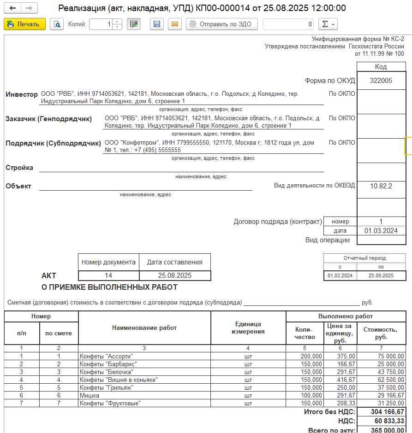The width and height of the screenshot is (412, 433).
Task: Select the Форма по ОКУД code 322005
Action: coord(381,81)
